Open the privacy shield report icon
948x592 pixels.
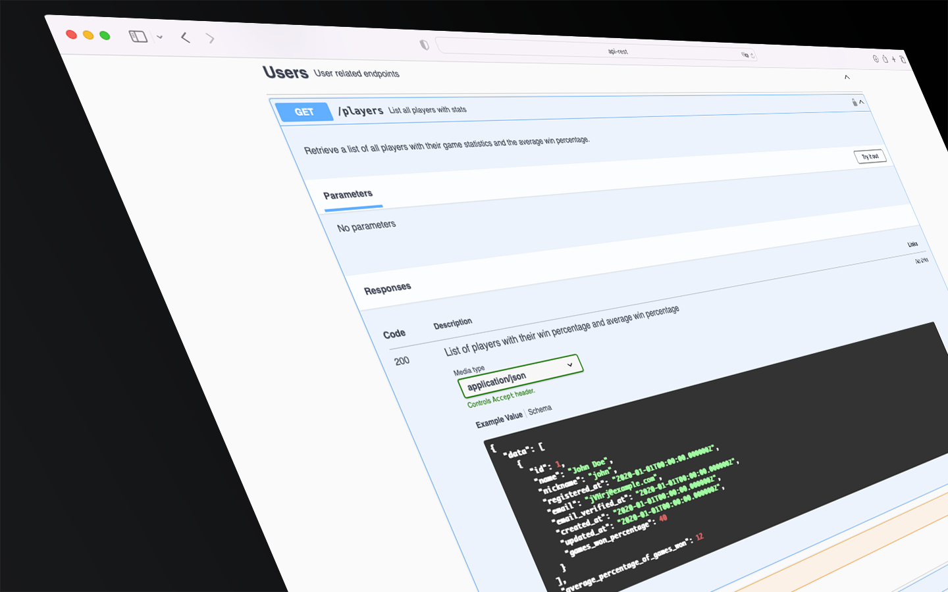click(x=425, y=45)
